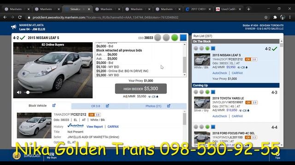The height and width of the screenshot is (165, 295).
Task: Open a new browser tab
Action: point(248,9)
